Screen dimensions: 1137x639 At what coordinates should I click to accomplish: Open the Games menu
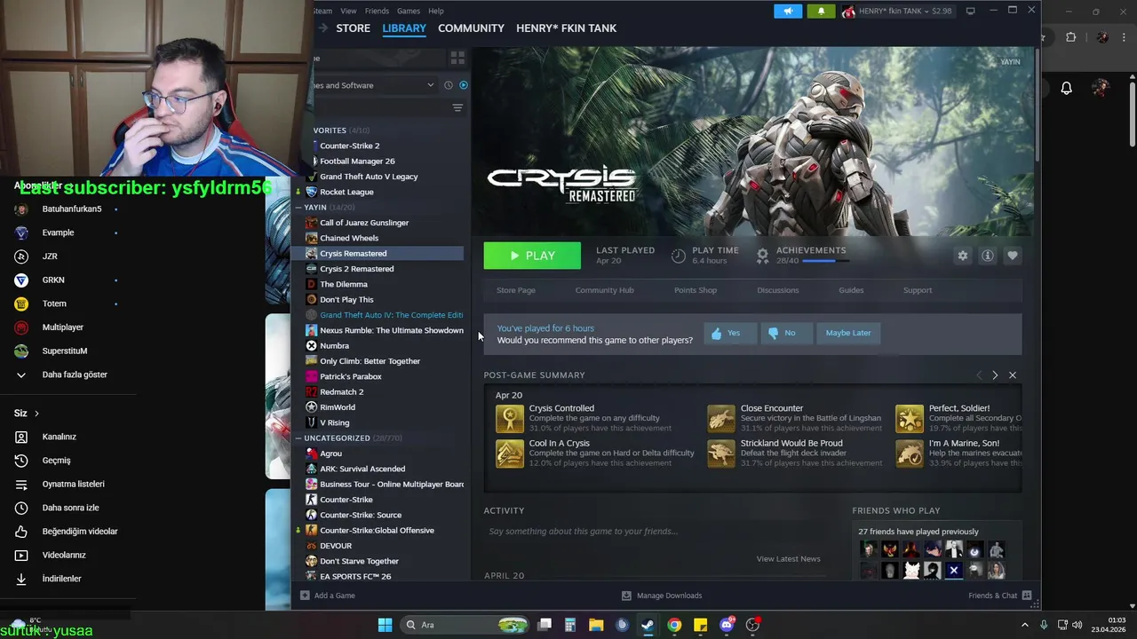coord(409,11)
